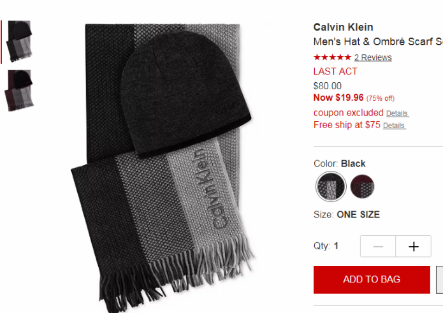Click the partially visible button beside ADD TO BAG

click(x=440, y=279)
